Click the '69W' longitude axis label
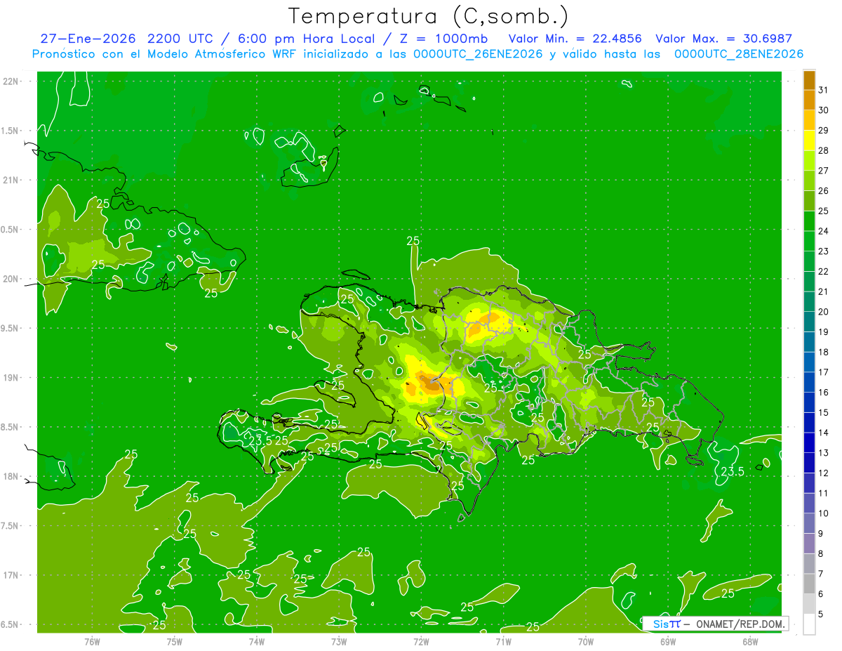 668,642
